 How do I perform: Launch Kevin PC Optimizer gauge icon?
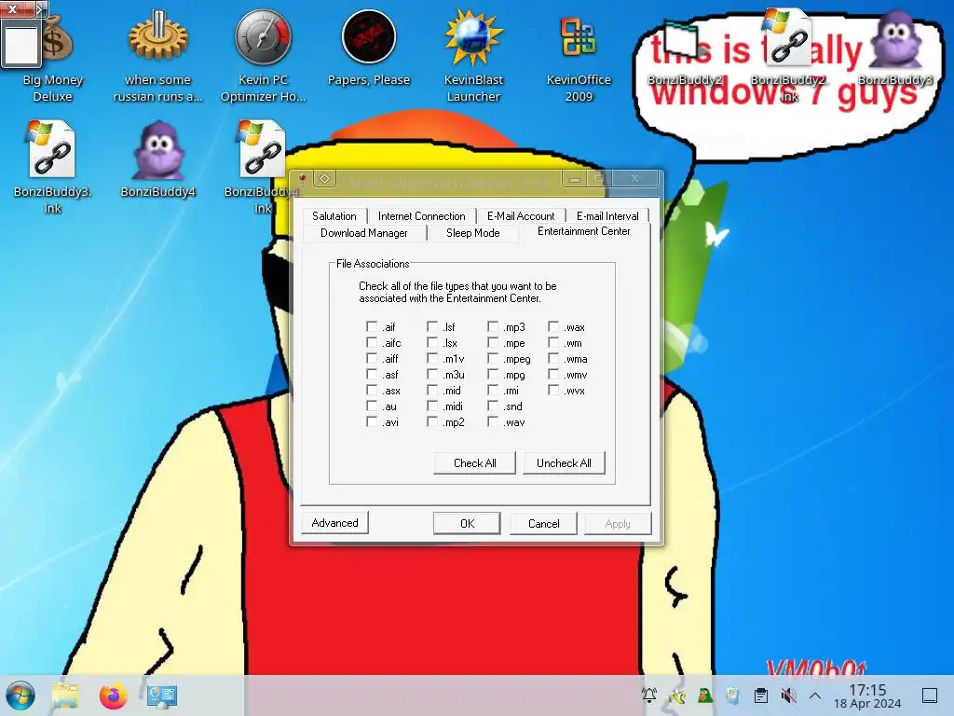point(263,37)
